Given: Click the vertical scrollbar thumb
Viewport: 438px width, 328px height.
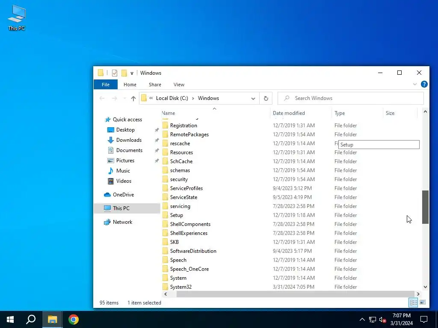Looking at the screenshot, I should pos(425,207).
